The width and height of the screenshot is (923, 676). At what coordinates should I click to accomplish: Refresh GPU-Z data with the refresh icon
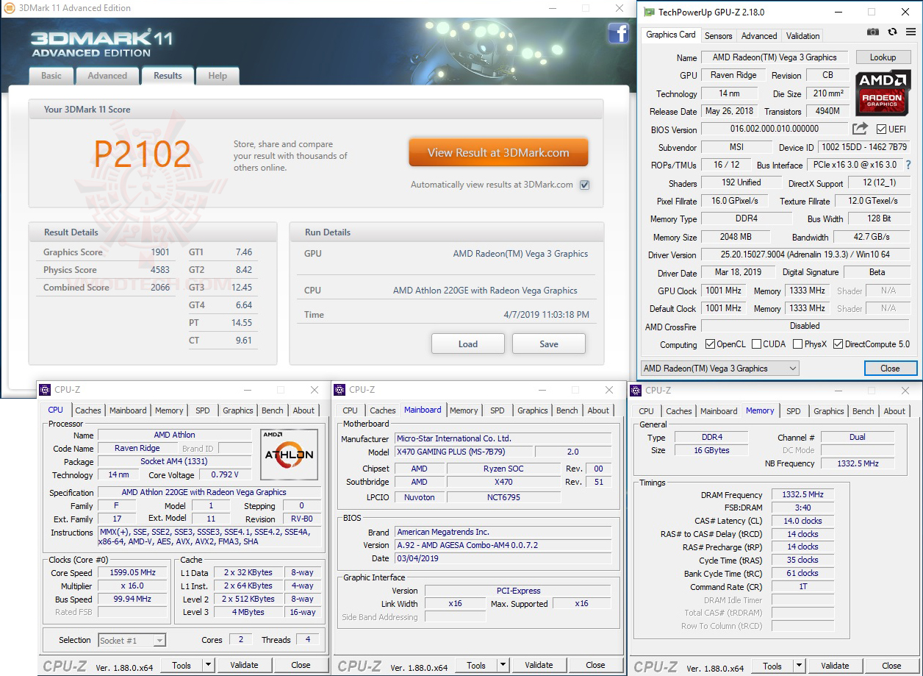(x=892, y=32)
